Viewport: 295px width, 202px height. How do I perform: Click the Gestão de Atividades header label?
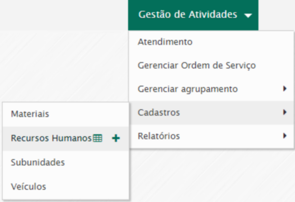(188, 15)
